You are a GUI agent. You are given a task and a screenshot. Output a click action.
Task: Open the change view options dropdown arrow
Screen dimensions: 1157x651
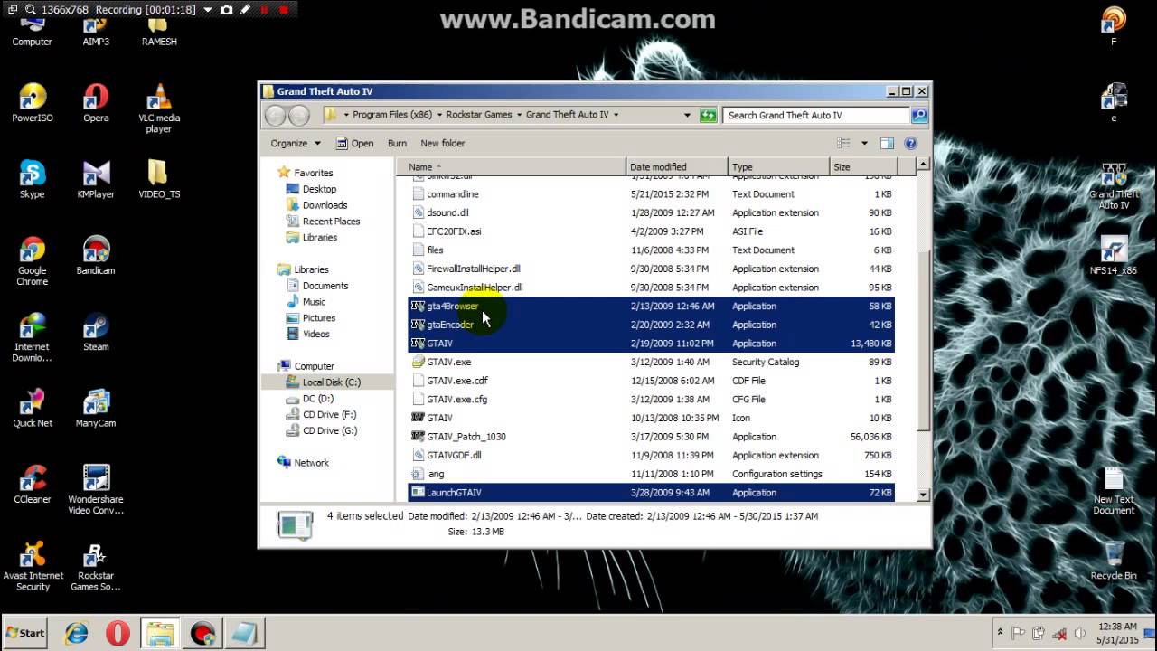click(864, 143)
